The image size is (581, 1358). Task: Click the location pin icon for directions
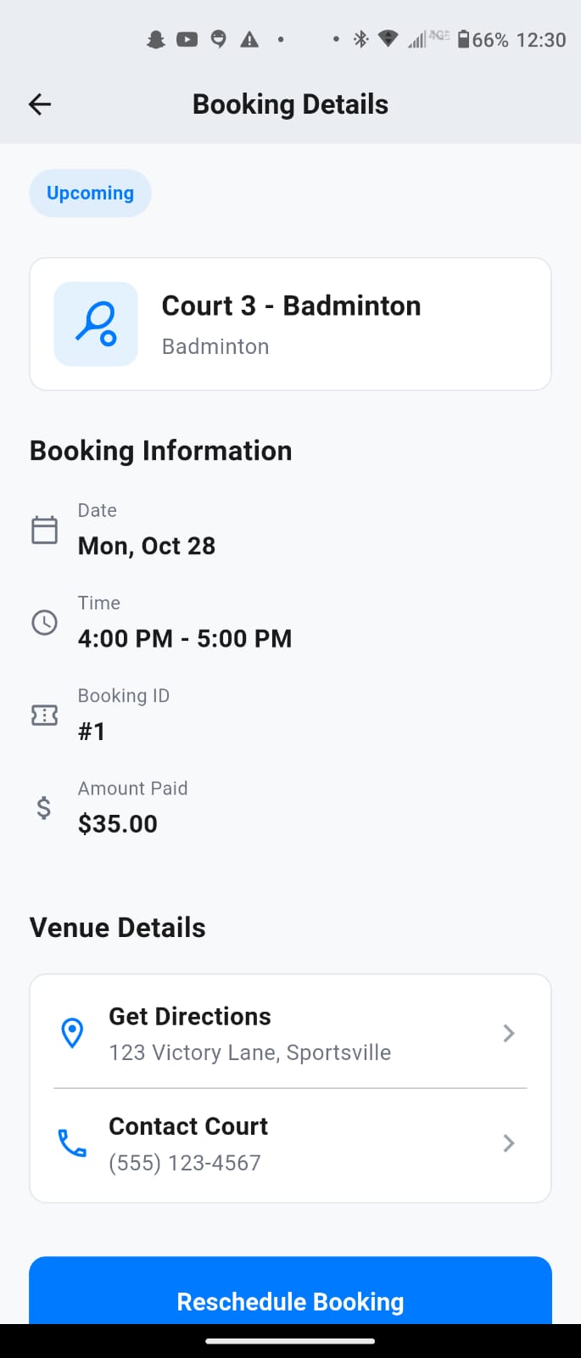point(72,1032)
